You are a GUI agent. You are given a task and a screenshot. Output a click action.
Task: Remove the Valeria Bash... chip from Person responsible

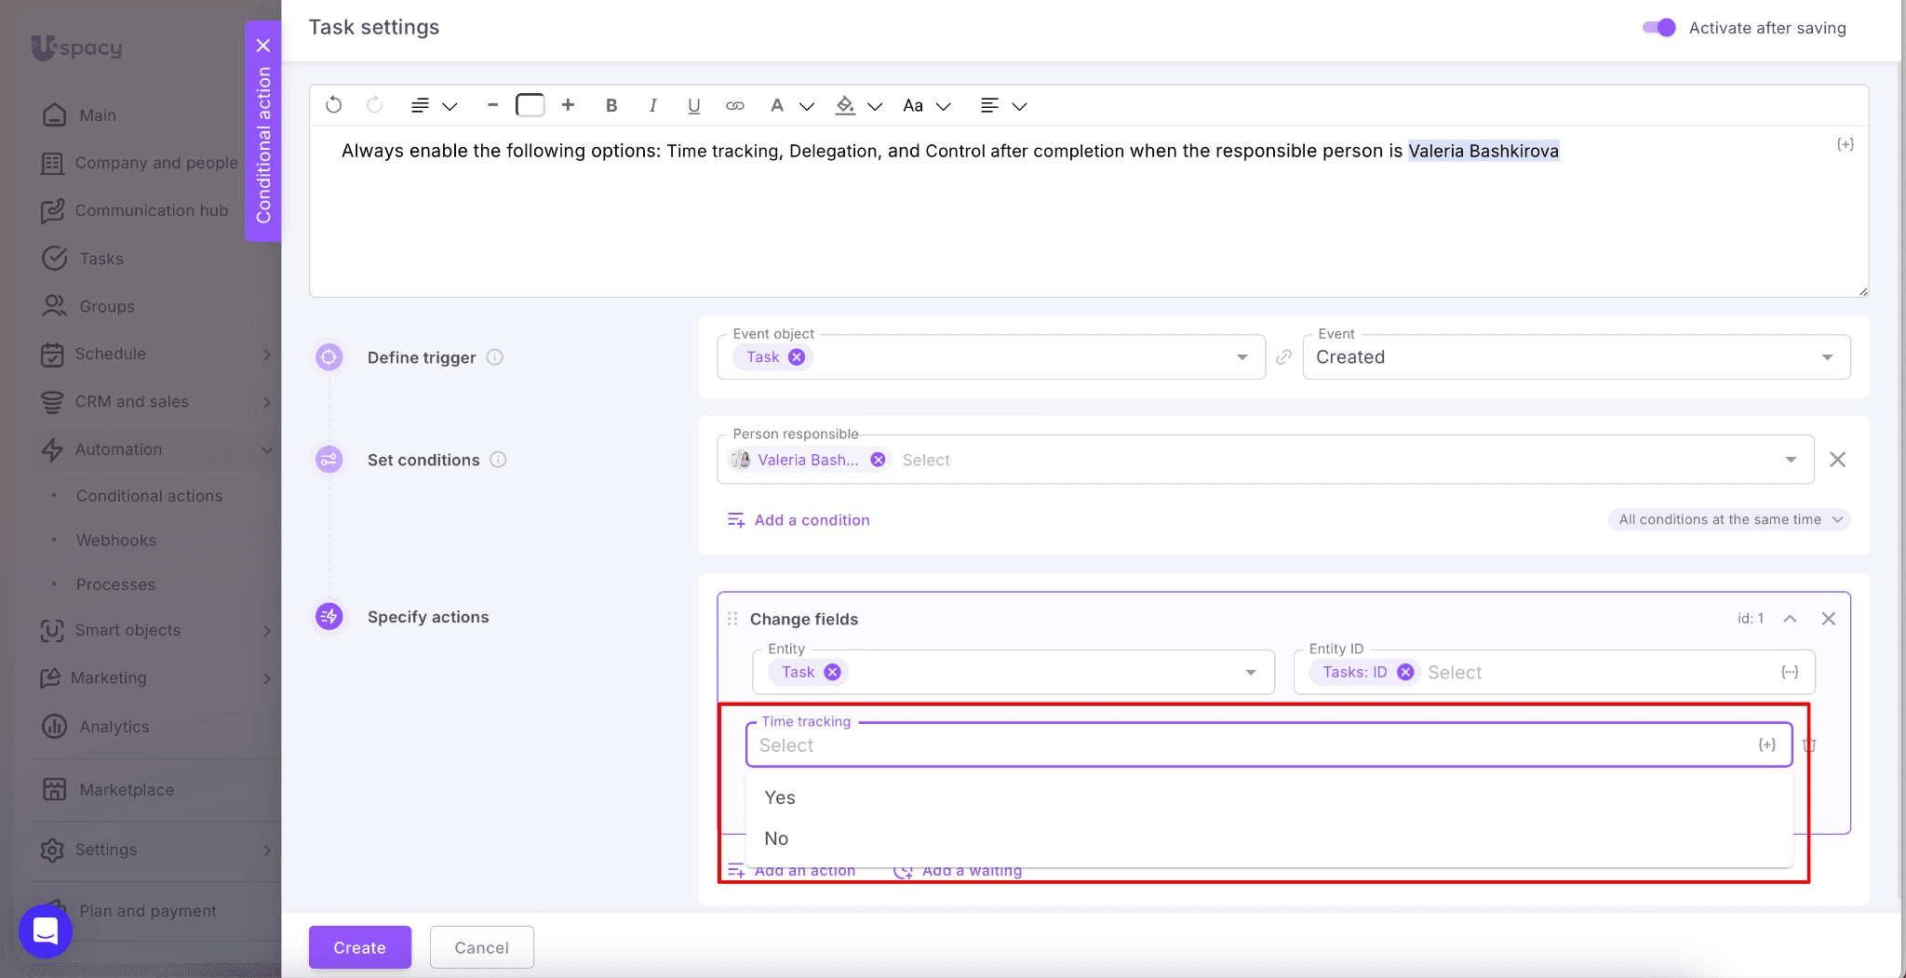878,460
